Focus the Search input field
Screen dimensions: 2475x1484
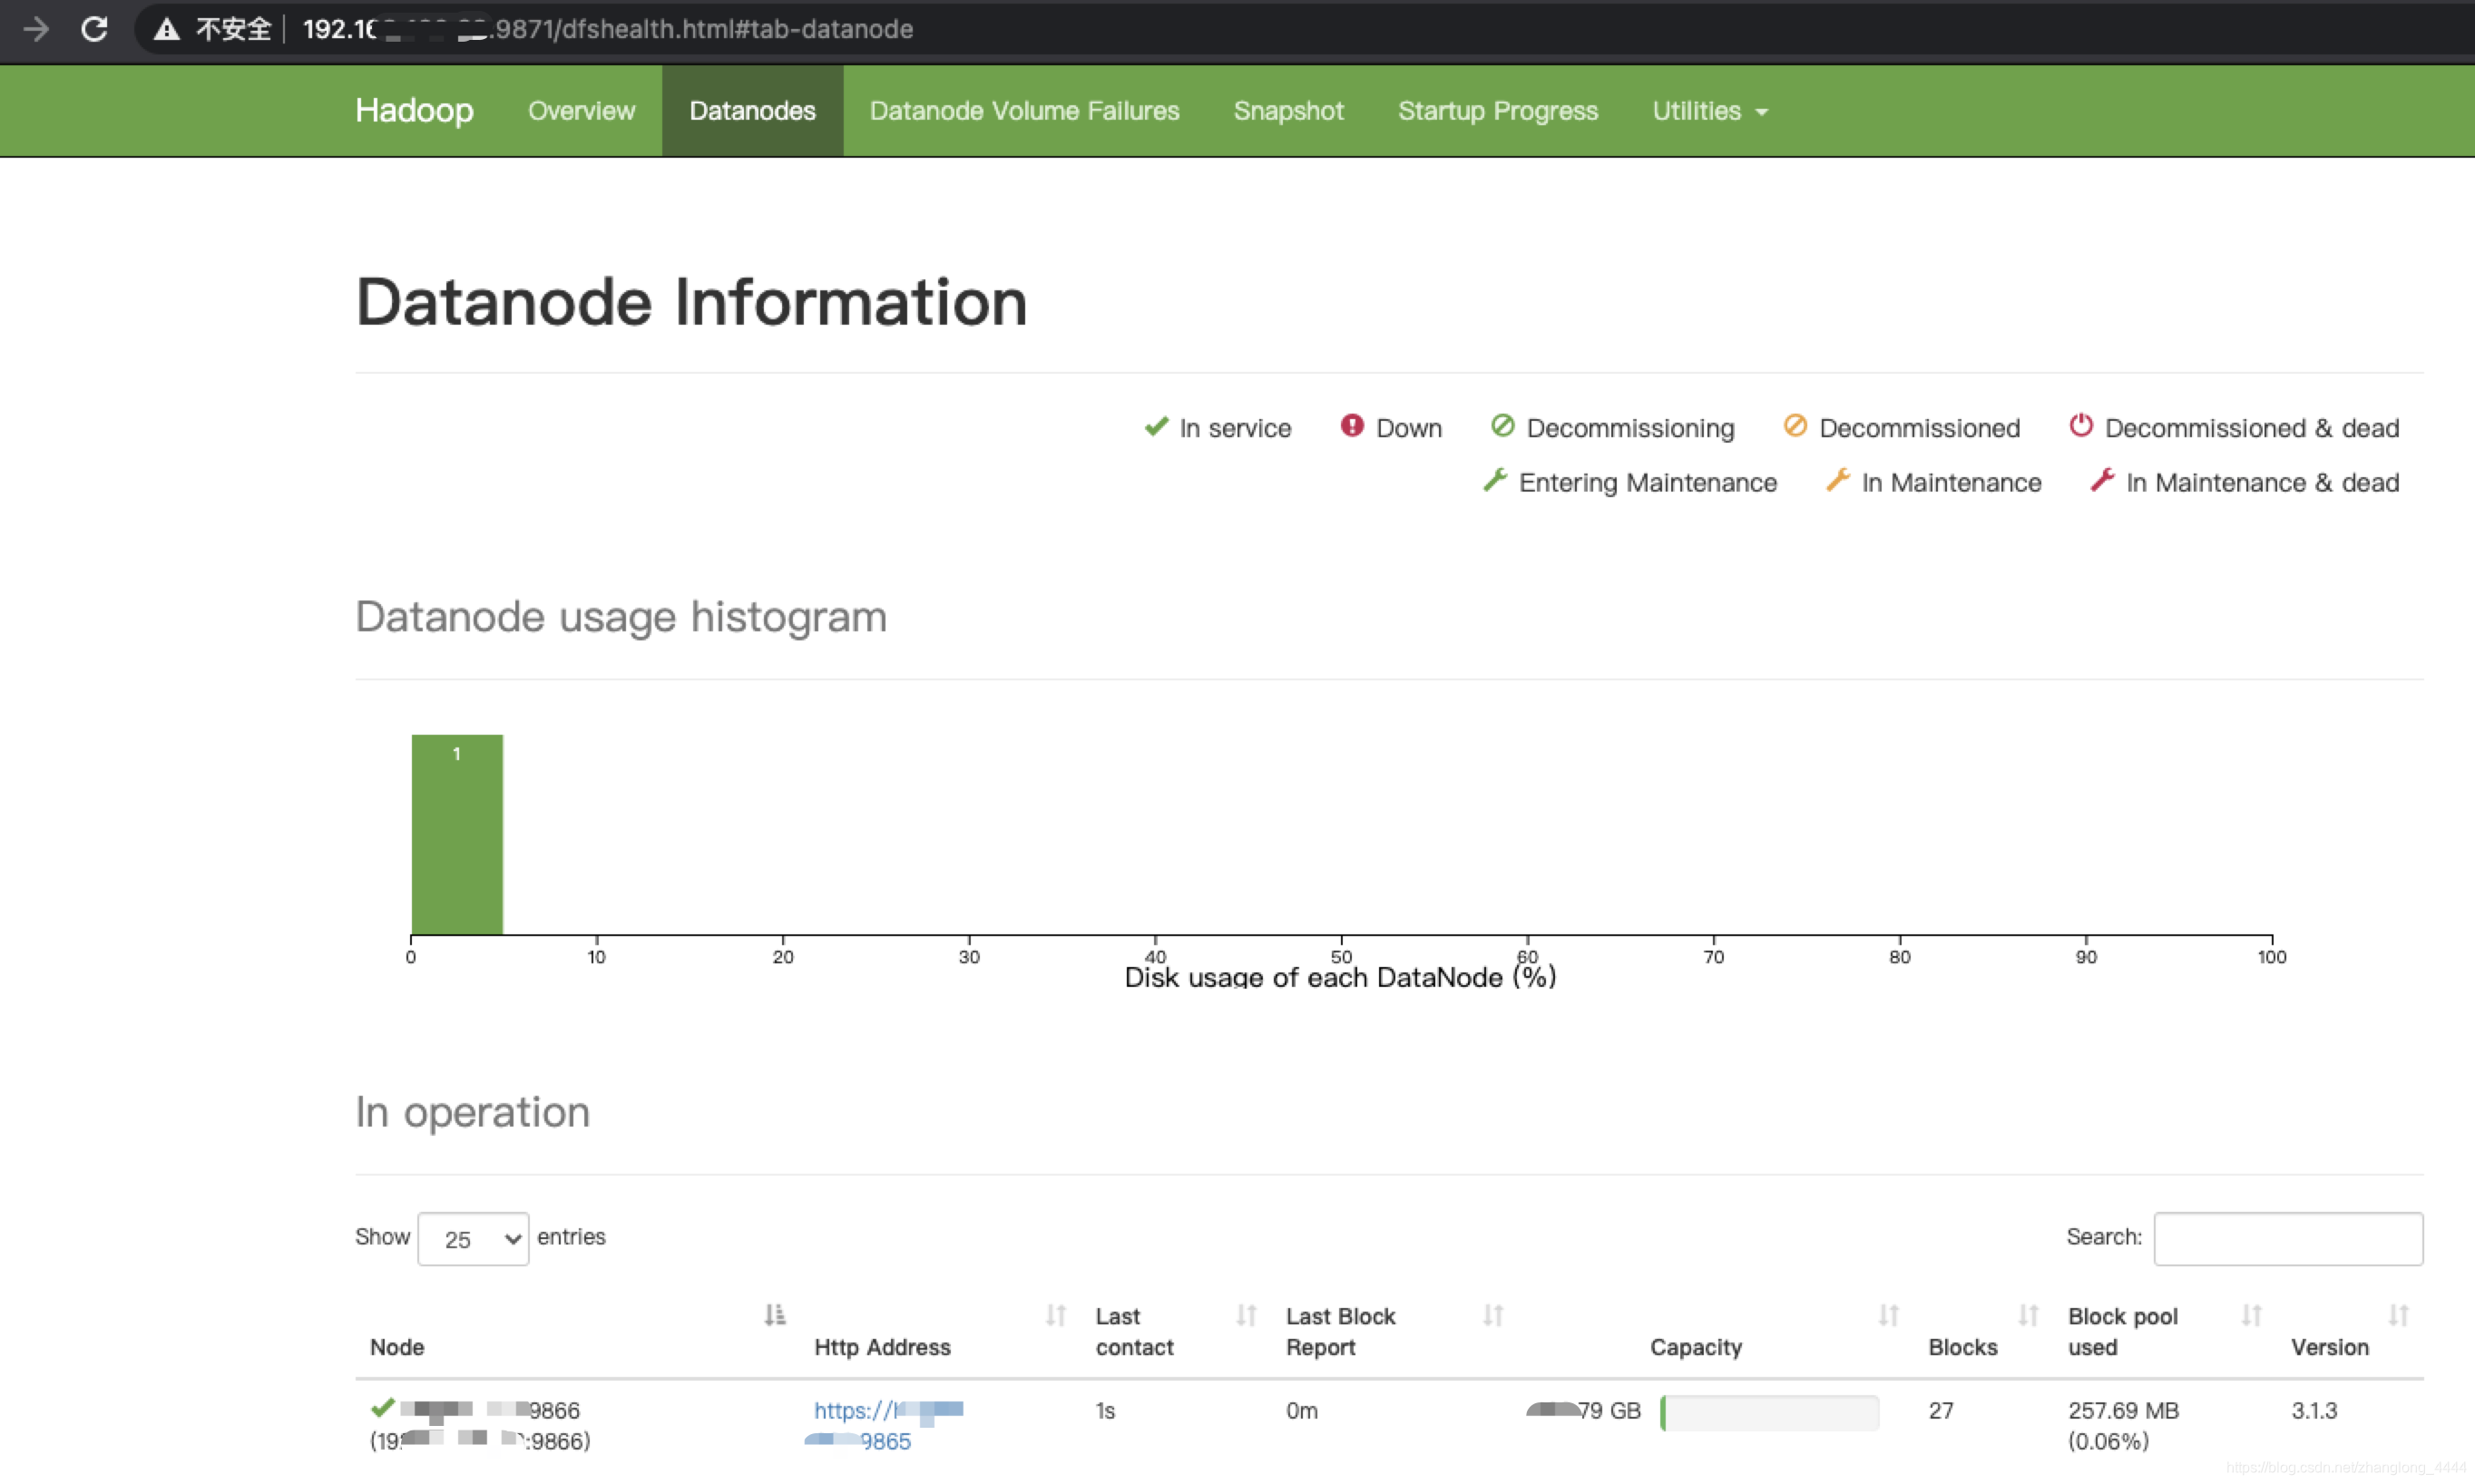pyautogui.click(x=2287, y=1238)
